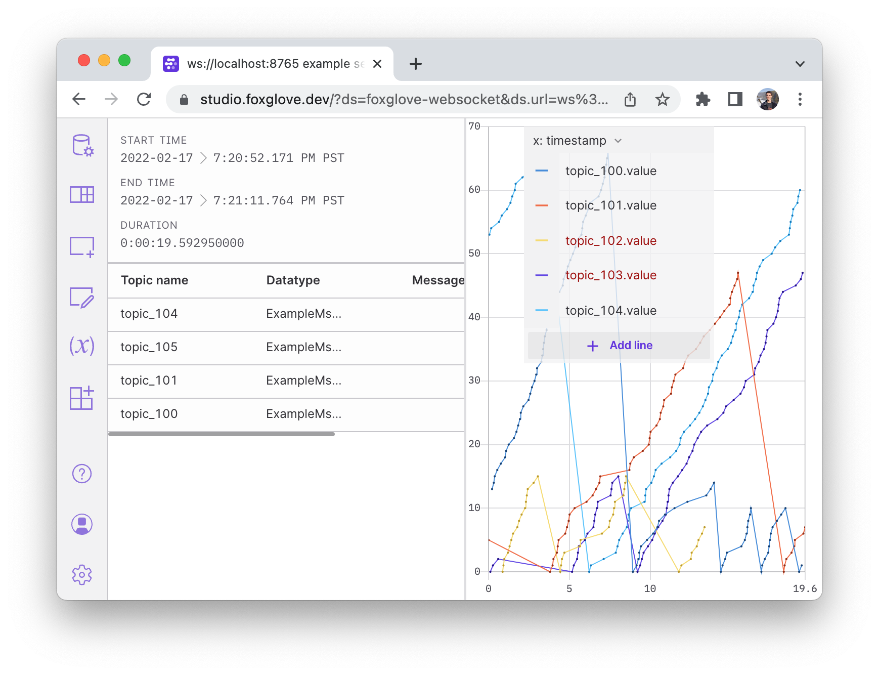Open a new browser tab

[x=415, y=64]
